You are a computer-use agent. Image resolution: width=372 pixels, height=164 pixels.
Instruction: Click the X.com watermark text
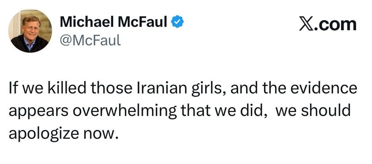pos(328,24)
